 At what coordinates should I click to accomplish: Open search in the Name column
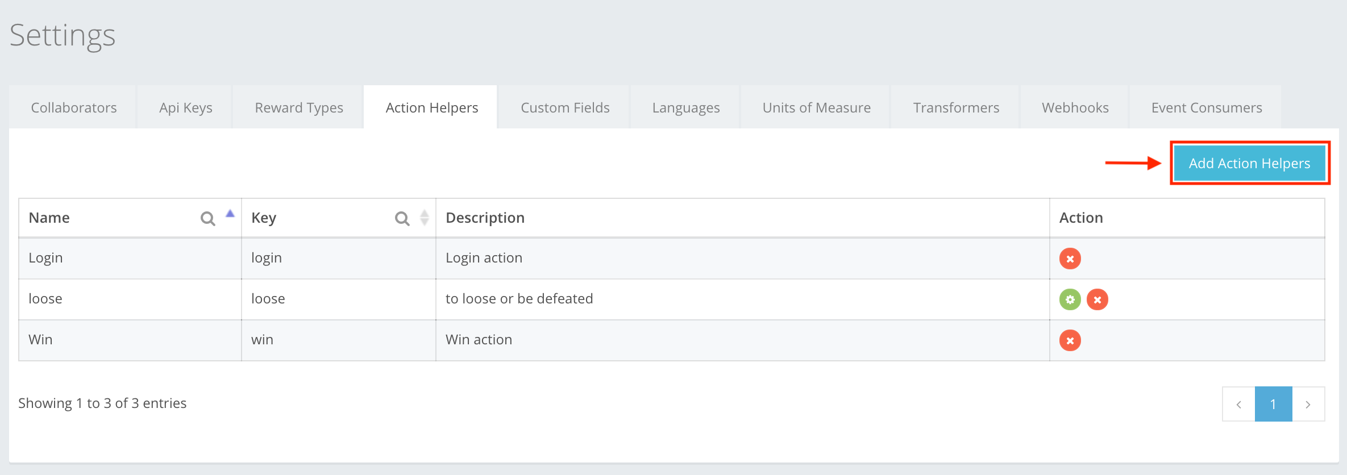[x=207, y=218]
